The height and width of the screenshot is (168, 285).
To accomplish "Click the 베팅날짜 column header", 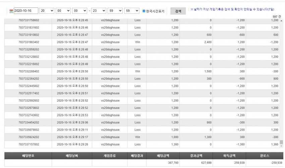I will (x=72, y=156).
